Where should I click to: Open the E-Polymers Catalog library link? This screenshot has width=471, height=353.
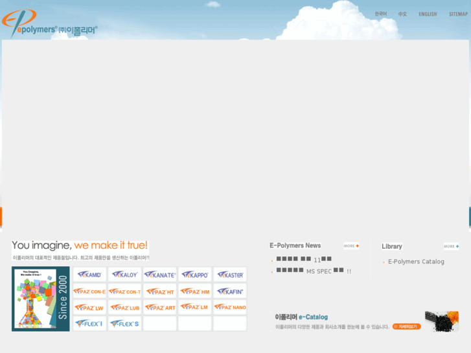pos(416,262)
